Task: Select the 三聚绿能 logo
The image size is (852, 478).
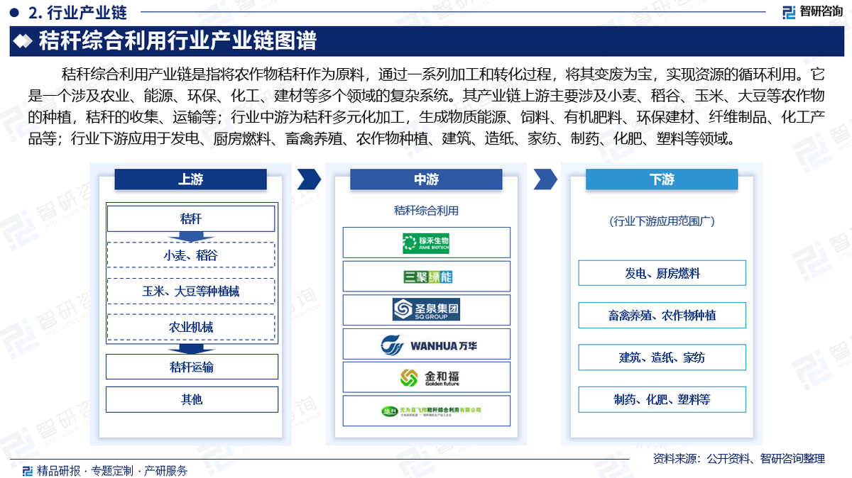Action: pos(426,276)
